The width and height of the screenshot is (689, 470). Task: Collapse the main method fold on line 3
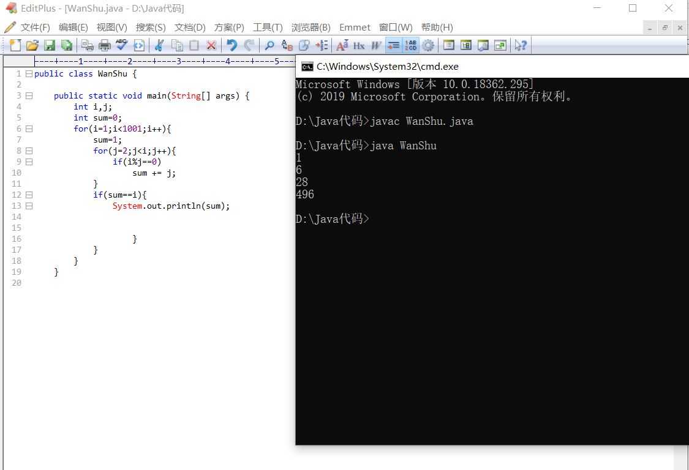click(x=29, y=95)
